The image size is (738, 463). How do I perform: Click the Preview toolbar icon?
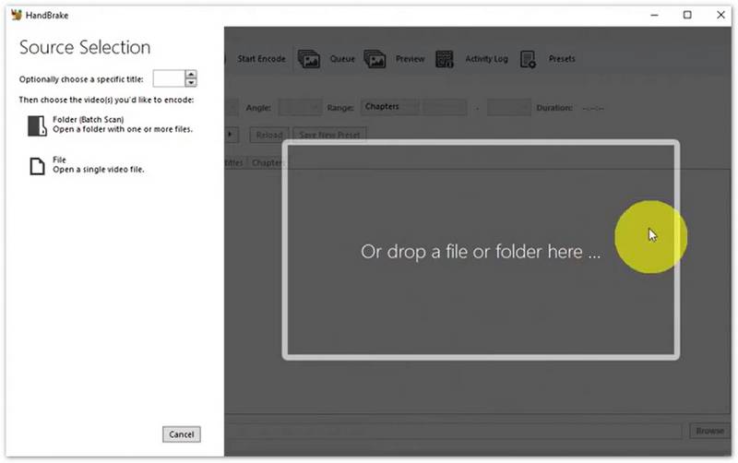coord(375,59)
